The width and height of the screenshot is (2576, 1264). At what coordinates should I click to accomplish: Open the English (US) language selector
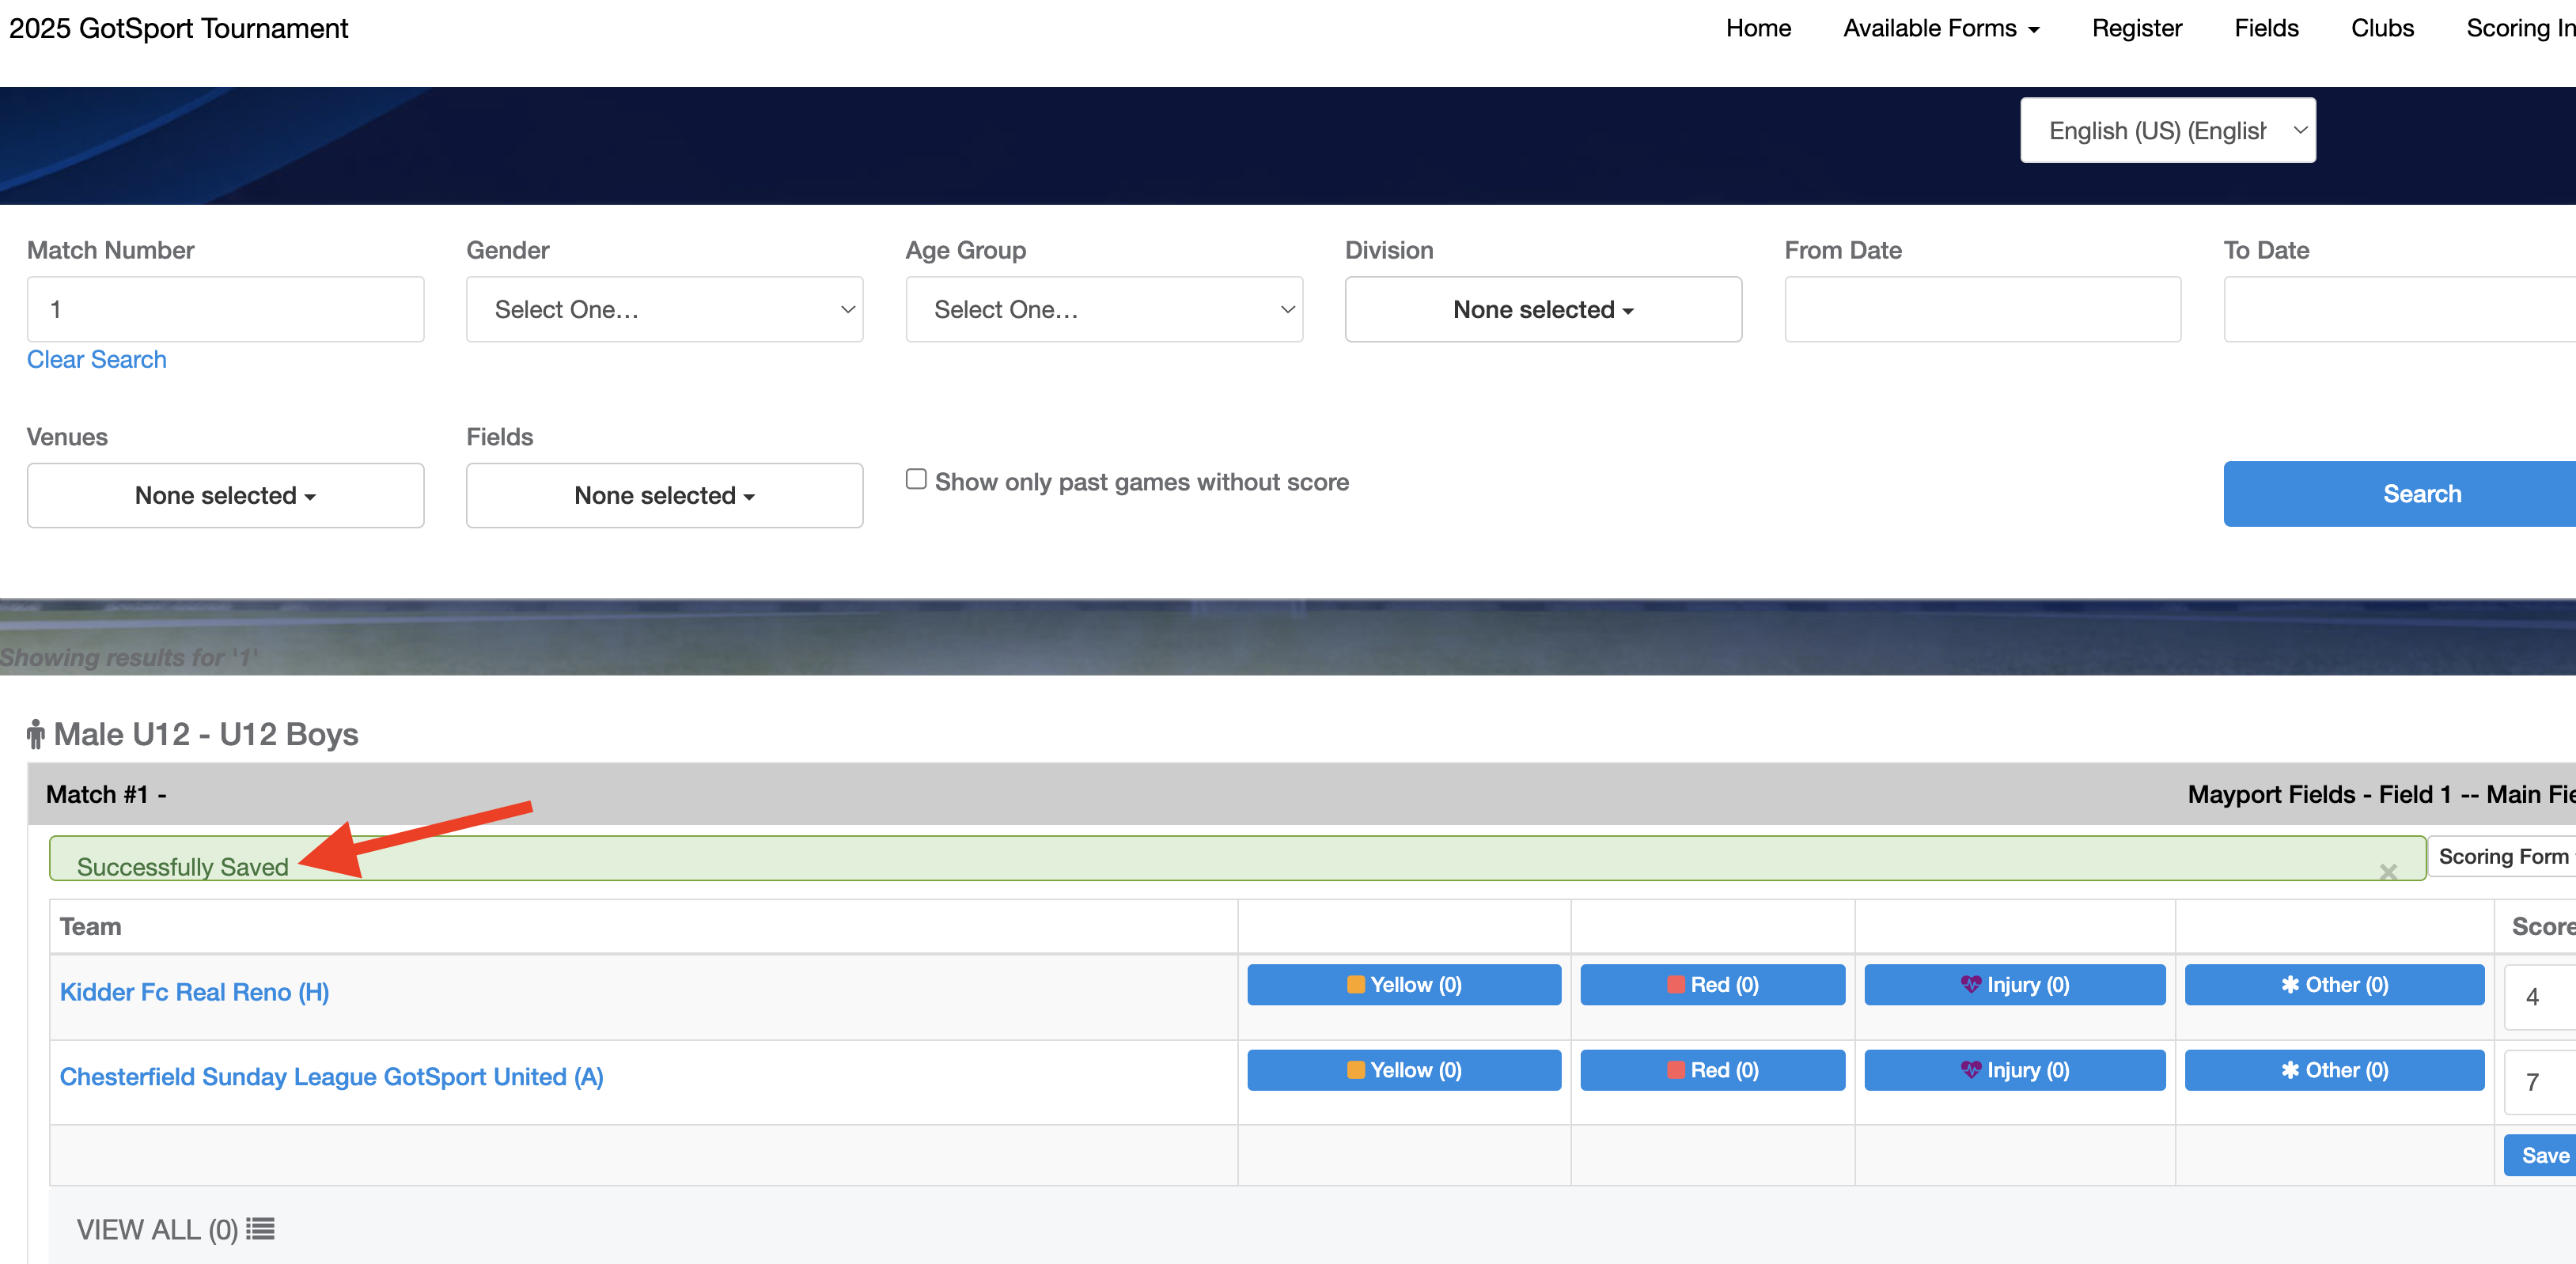(2167, 130)
